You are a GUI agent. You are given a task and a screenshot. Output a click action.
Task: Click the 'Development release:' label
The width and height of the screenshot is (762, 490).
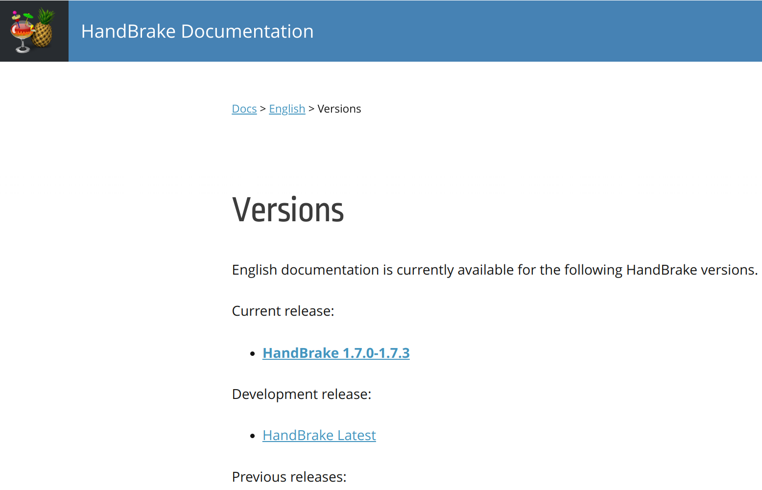pyautogui.click(x=302, y=394)
